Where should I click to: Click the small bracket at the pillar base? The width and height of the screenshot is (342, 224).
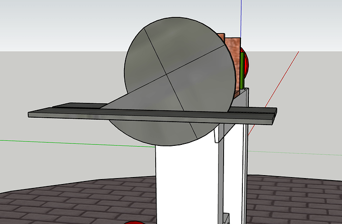[227, 218]
